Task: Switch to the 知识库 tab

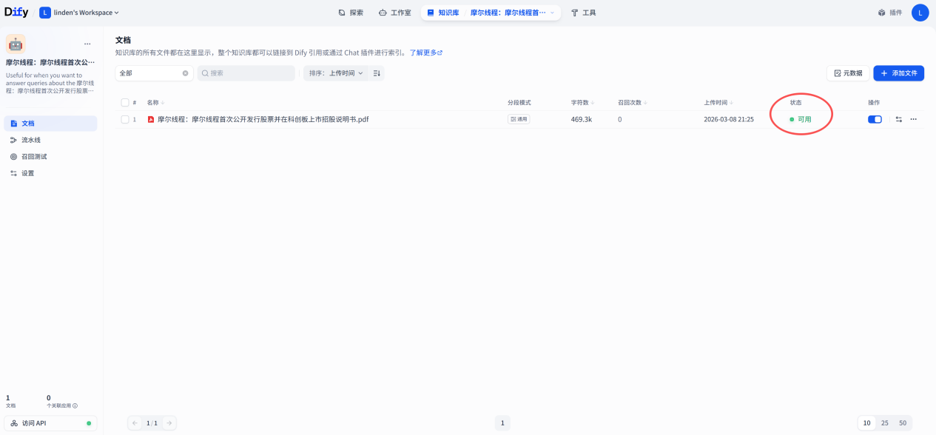Action: 443,13
